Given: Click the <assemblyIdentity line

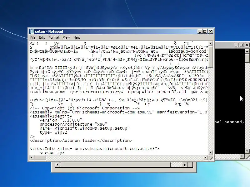Looking at the screenshot, I should (x=51, y=116).
